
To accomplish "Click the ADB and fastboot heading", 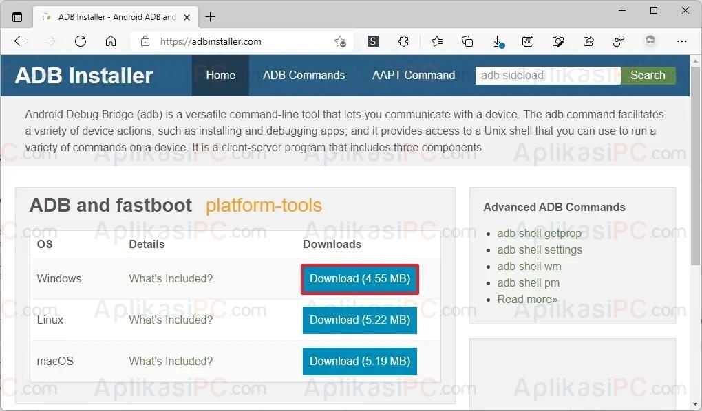I will (x=111, y=205).
